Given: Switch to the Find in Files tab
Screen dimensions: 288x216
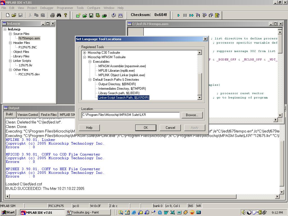Looking at the screenshot, I should click(49, 114).
